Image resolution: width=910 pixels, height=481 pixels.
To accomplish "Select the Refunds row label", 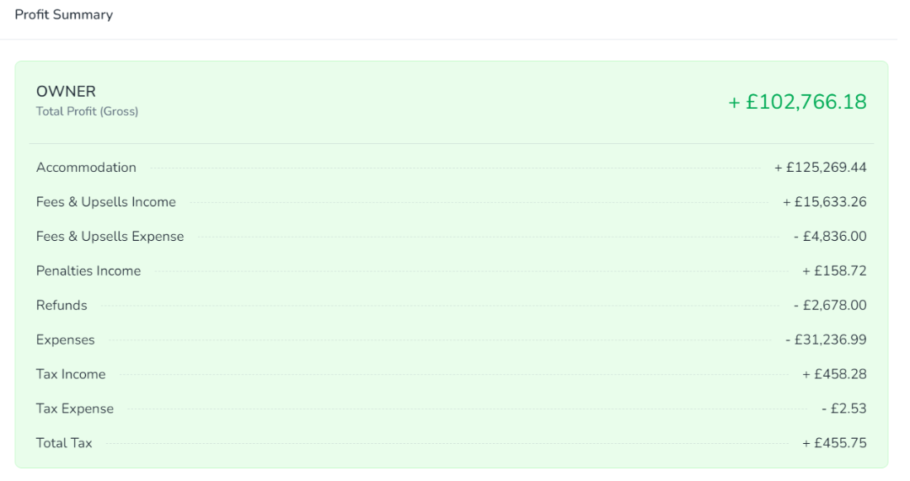I will (x=62, y=306).
